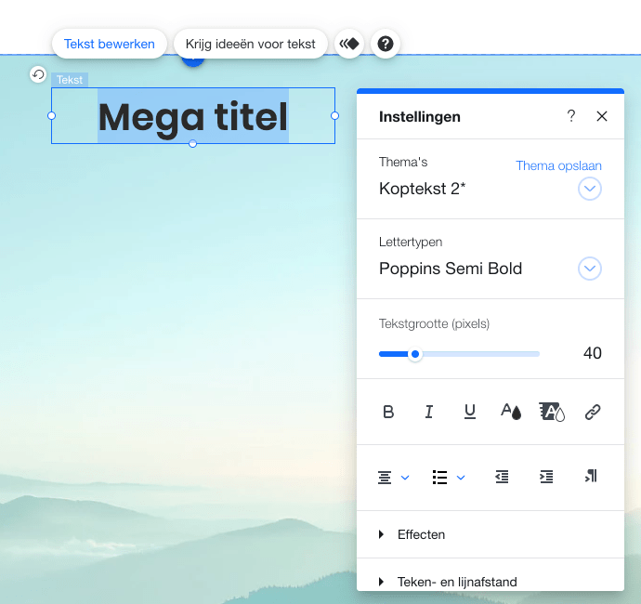
Task: Click Krijg ideeën voor tekst button
Action: 251,44
